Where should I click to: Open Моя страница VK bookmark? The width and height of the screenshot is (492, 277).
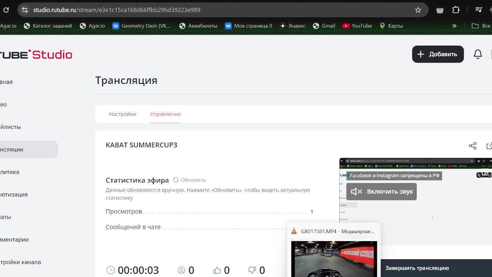(x=249, y=26)
